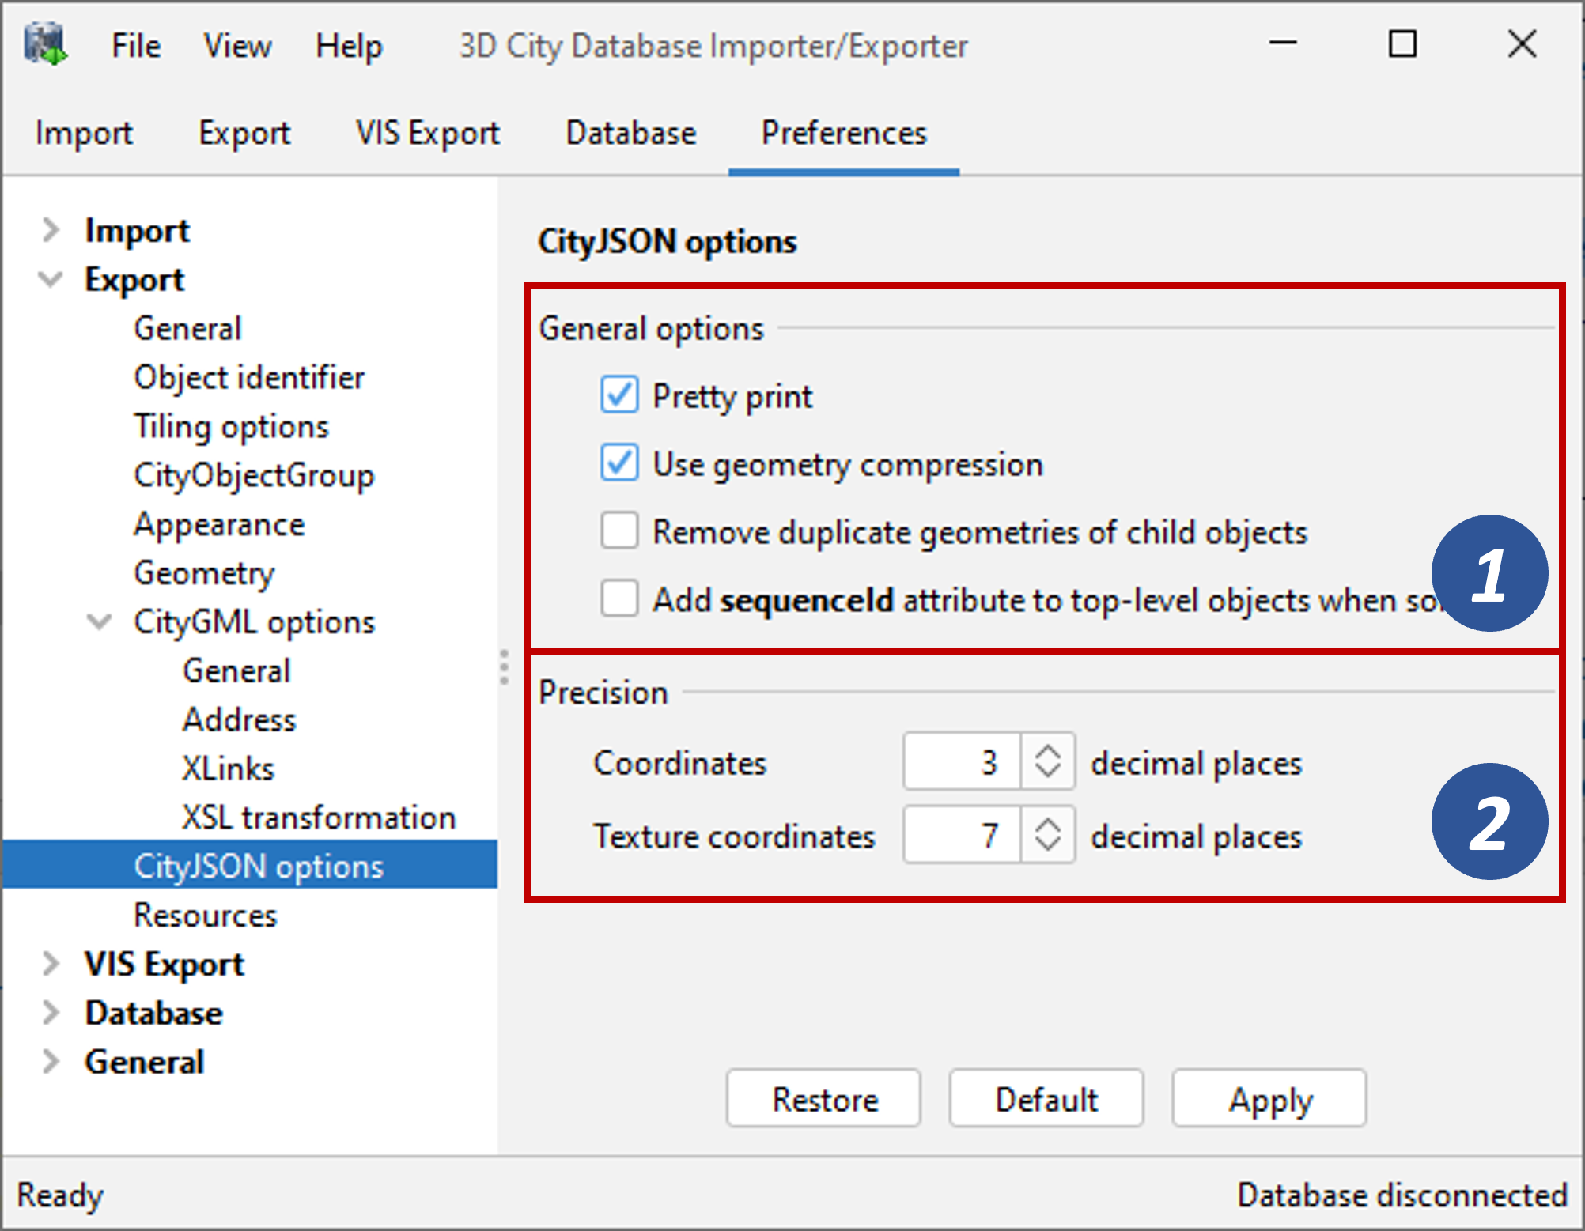Screen dimensions: 1585x1231
Task: Expand the General tree node at bottom
Action: coord(51,1062)
